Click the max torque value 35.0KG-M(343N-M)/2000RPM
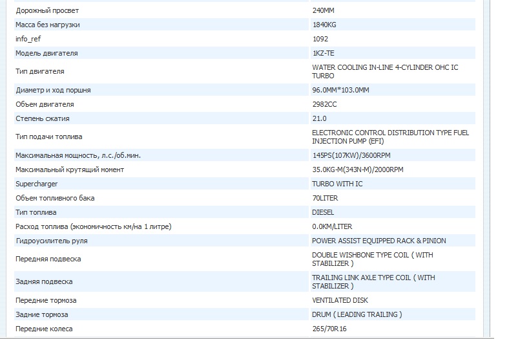 (x=357, y=169)
